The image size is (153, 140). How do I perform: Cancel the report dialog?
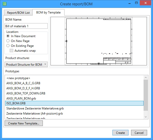tap(139, 133)
